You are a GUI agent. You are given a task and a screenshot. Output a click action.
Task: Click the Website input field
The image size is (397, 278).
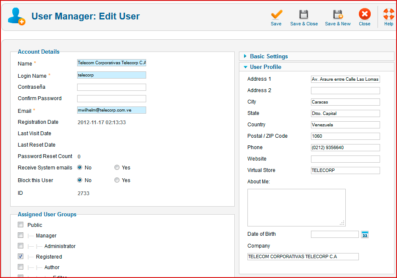[345, 159]
